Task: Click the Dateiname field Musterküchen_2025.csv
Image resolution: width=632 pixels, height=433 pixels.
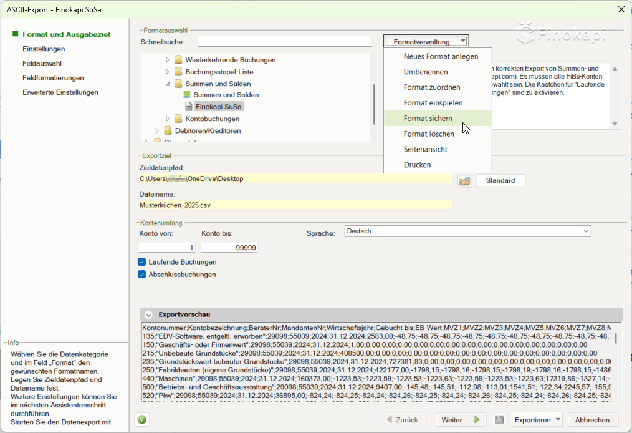Action: pyautogui.click(x=295, y=205)
